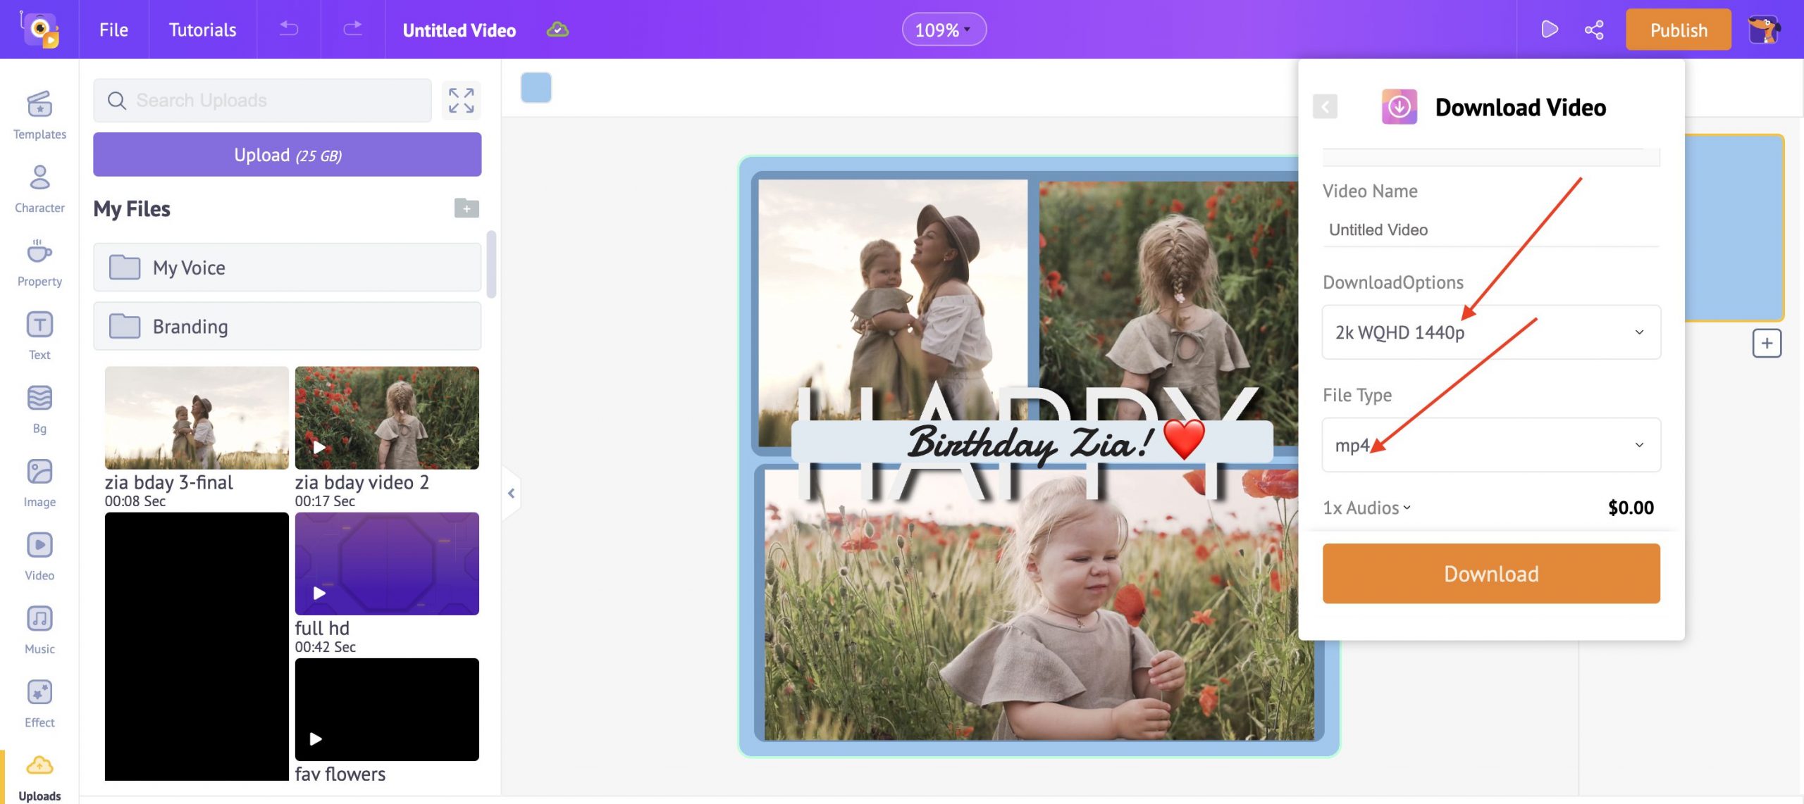
Task: Click the File menu
Action: click(x=113, y=29)
